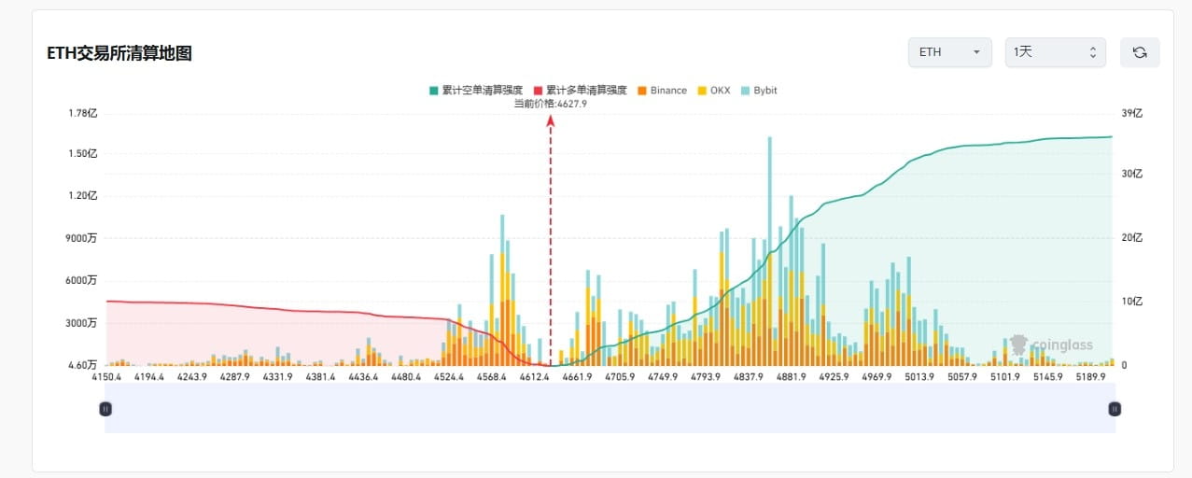The height and width of the screenshot is (478, 1192).
Task: Click the 当前价格:4627.9 label
Action: (551, 104)
